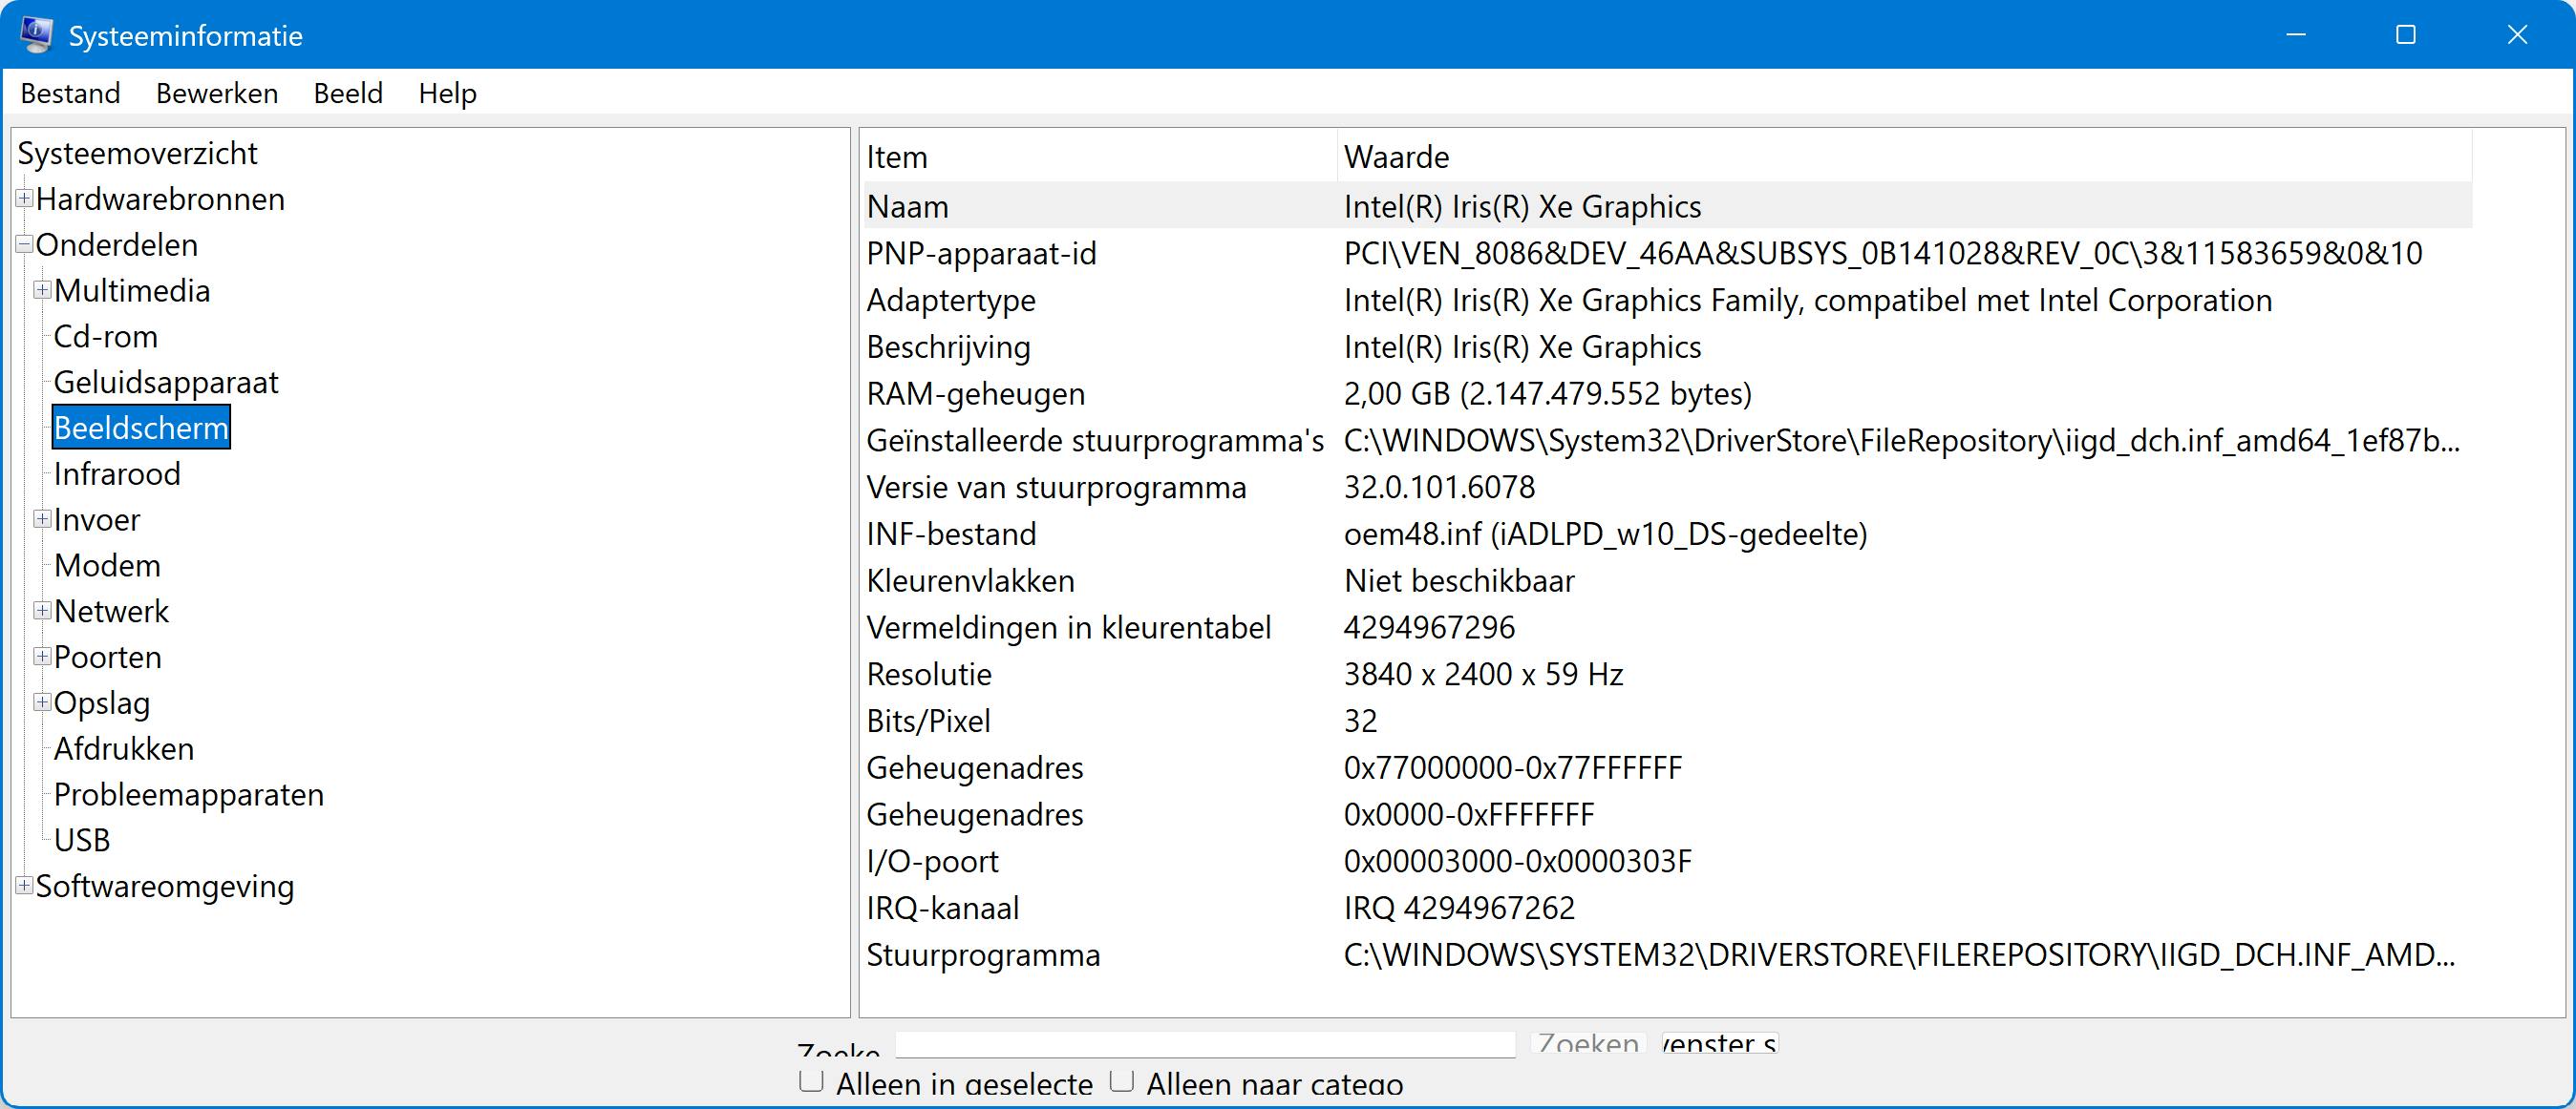Open the Bestand menu
The image size is (2576, 1109).
(x=70, y=93)
